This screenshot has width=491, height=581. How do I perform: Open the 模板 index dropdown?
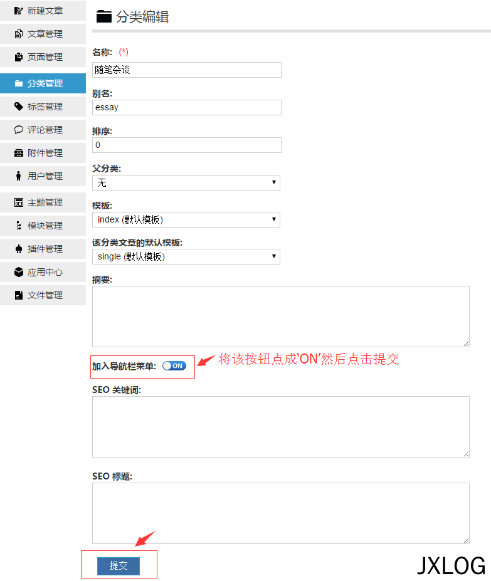(186, 220)
